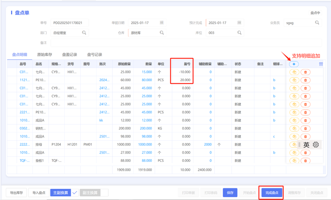Click the search icon in 业务员 field

317,23
